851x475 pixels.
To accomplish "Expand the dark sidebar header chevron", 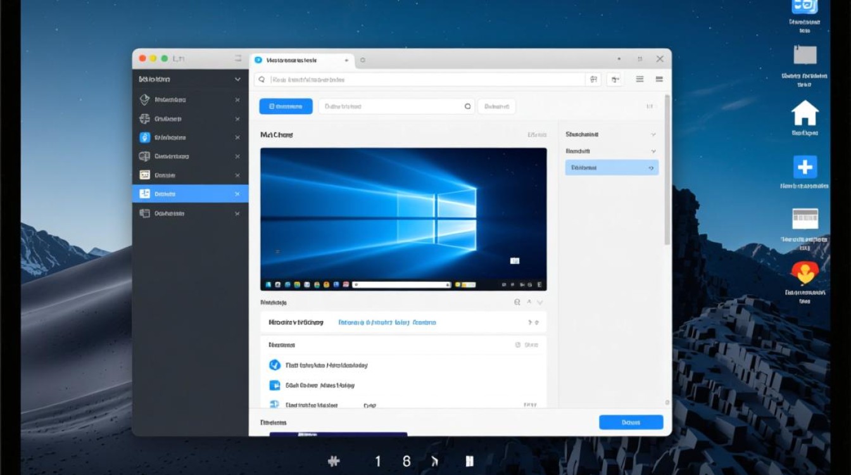I will [237, 80].
